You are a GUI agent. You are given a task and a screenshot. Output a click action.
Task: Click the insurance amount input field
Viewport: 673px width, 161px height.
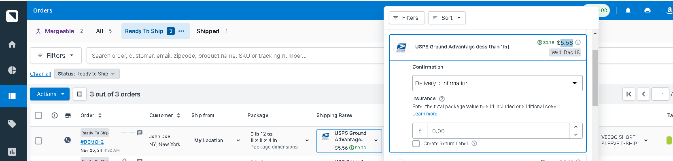click(498, 131)
